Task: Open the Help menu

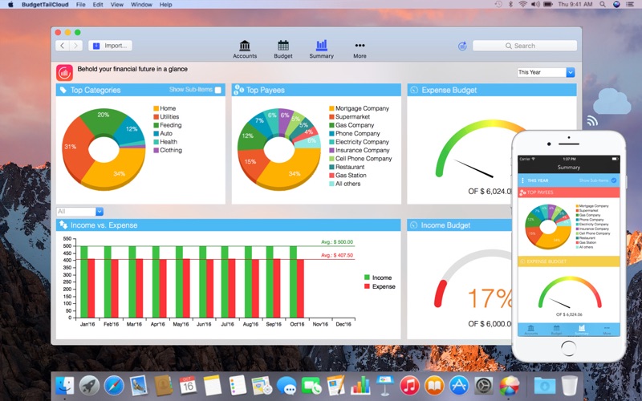Action: pos(165,5)
